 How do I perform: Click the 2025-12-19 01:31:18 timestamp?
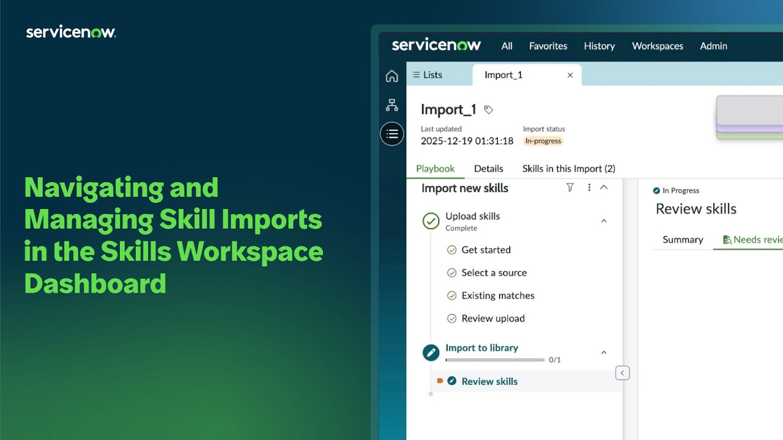coord(467,141)
